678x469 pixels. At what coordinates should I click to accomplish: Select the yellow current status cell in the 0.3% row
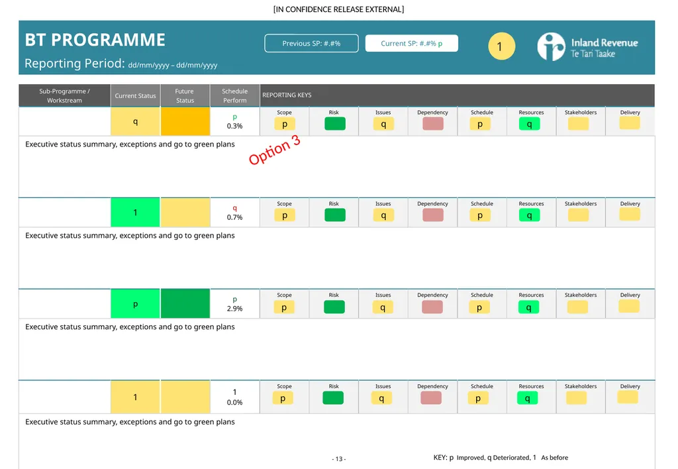135,122
